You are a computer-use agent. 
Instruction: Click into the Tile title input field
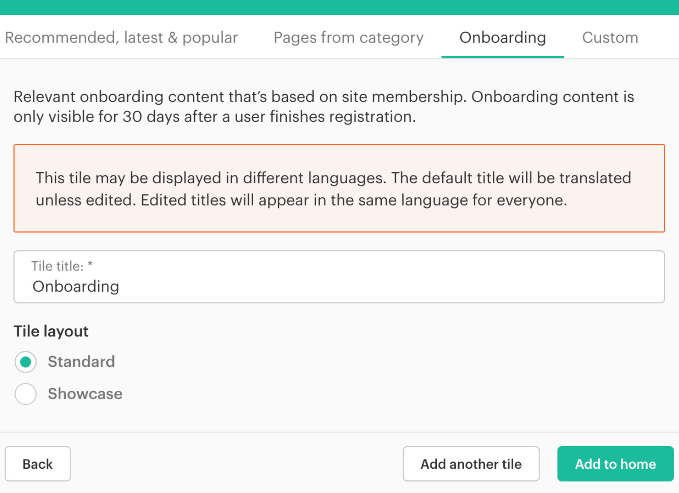point(380,286)
